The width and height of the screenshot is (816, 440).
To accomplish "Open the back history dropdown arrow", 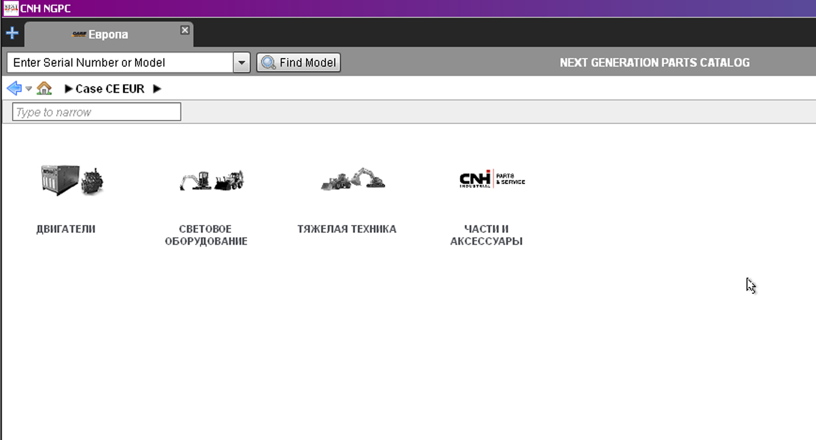I will (x=28, y=89).
